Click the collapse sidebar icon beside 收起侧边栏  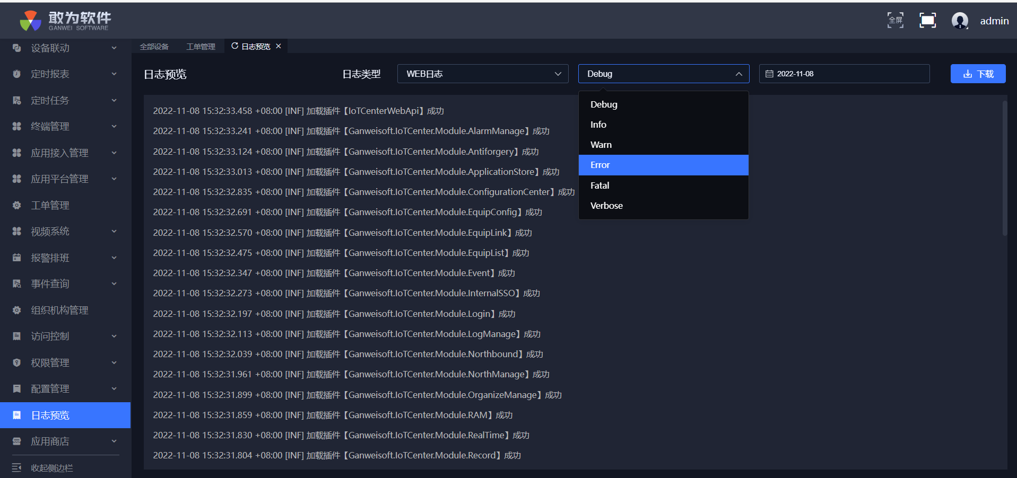16,467
